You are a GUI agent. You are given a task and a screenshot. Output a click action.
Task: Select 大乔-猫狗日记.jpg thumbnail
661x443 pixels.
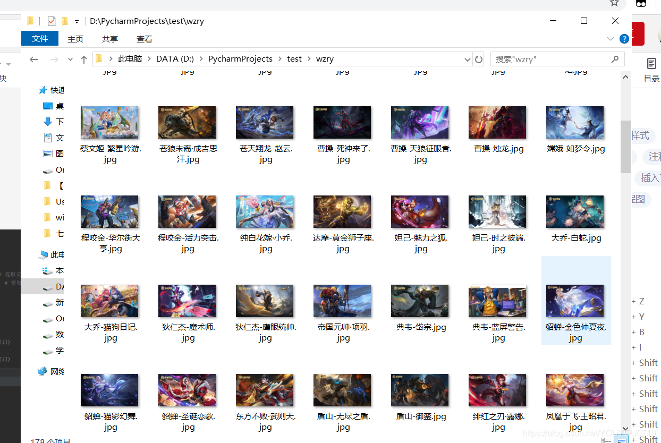(109, 301)
